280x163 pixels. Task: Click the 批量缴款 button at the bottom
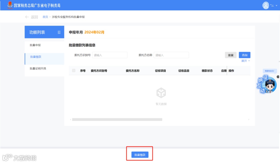(x=139, y=154)
